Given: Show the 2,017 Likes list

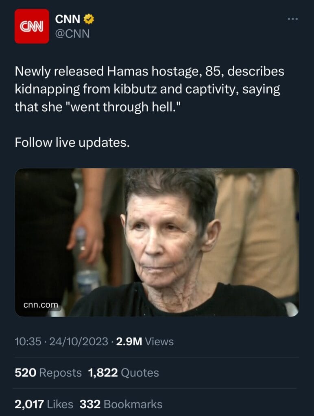Looking at the screenshot, I should pyautogui.click(x=44, y=404).
